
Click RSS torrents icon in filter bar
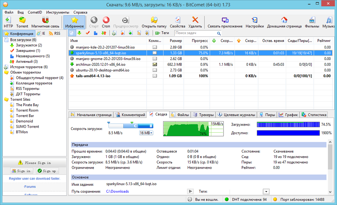[139, 33]
